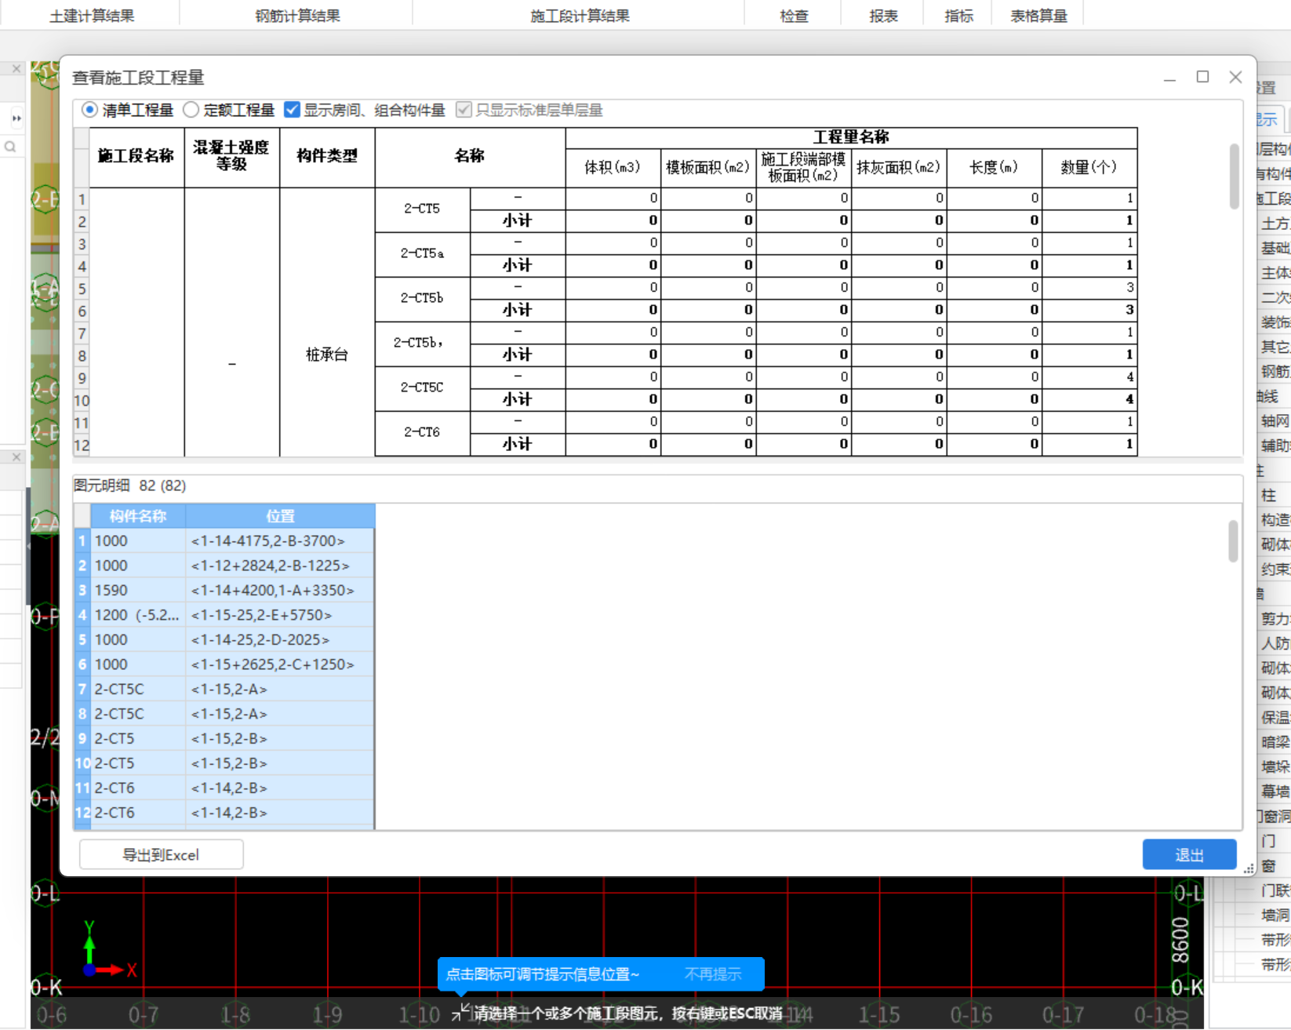The height and width of the screenshot is (1030, 1291).
Task: Open the 指标 ribbon group
Action: [958, 16]
